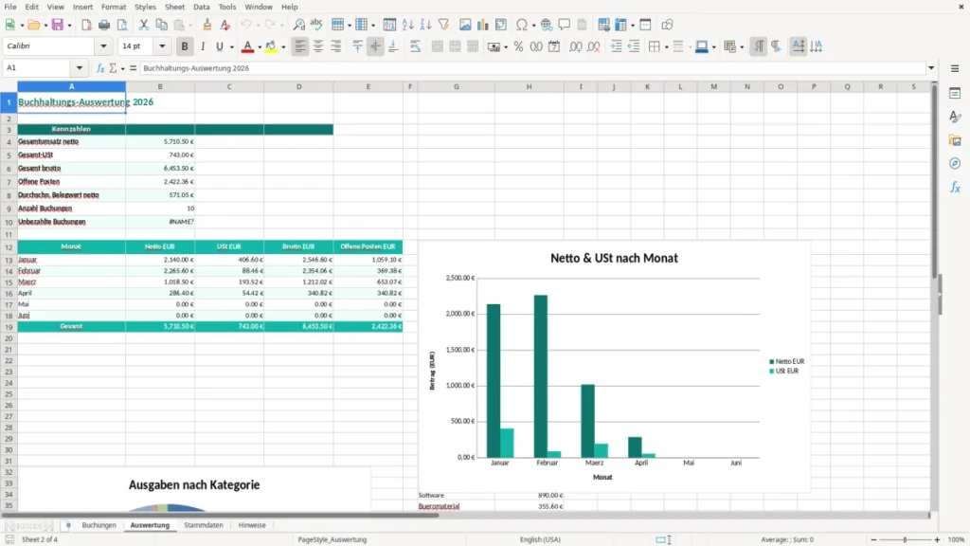Open Find & Replace
970x546 pixels.
298,25
